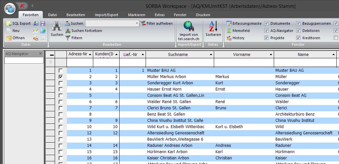Click the Adress-Nr column sort arrow

(x=90, y=54)
